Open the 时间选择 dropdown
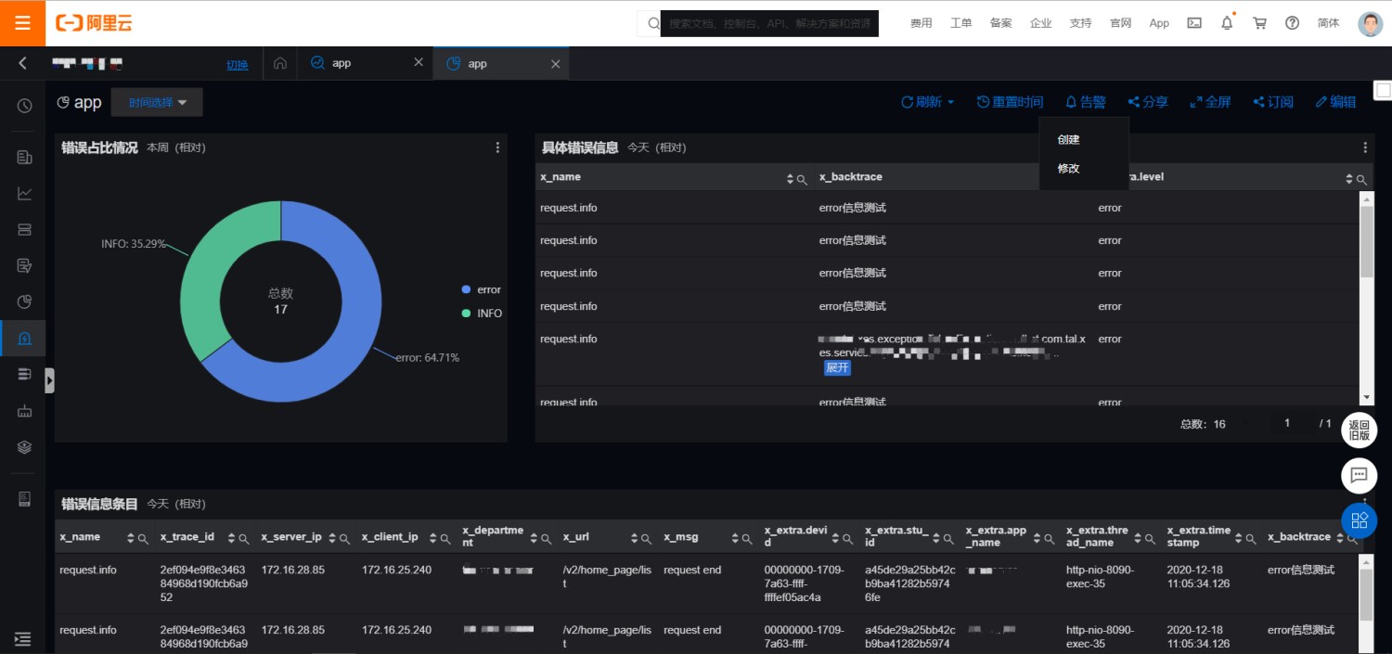1392x654 pixels. (x=157, y=102)
